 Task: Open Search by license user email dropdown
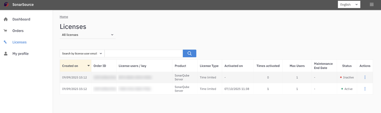coord(82,54)
